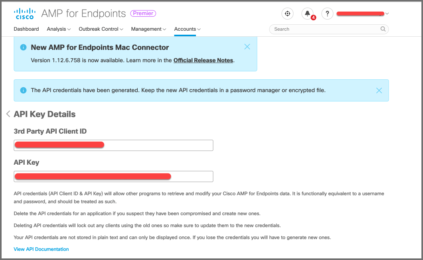Open the View API Documentation link
The image size is (423, 260).
pyautogui.click(x=41, y=249)
